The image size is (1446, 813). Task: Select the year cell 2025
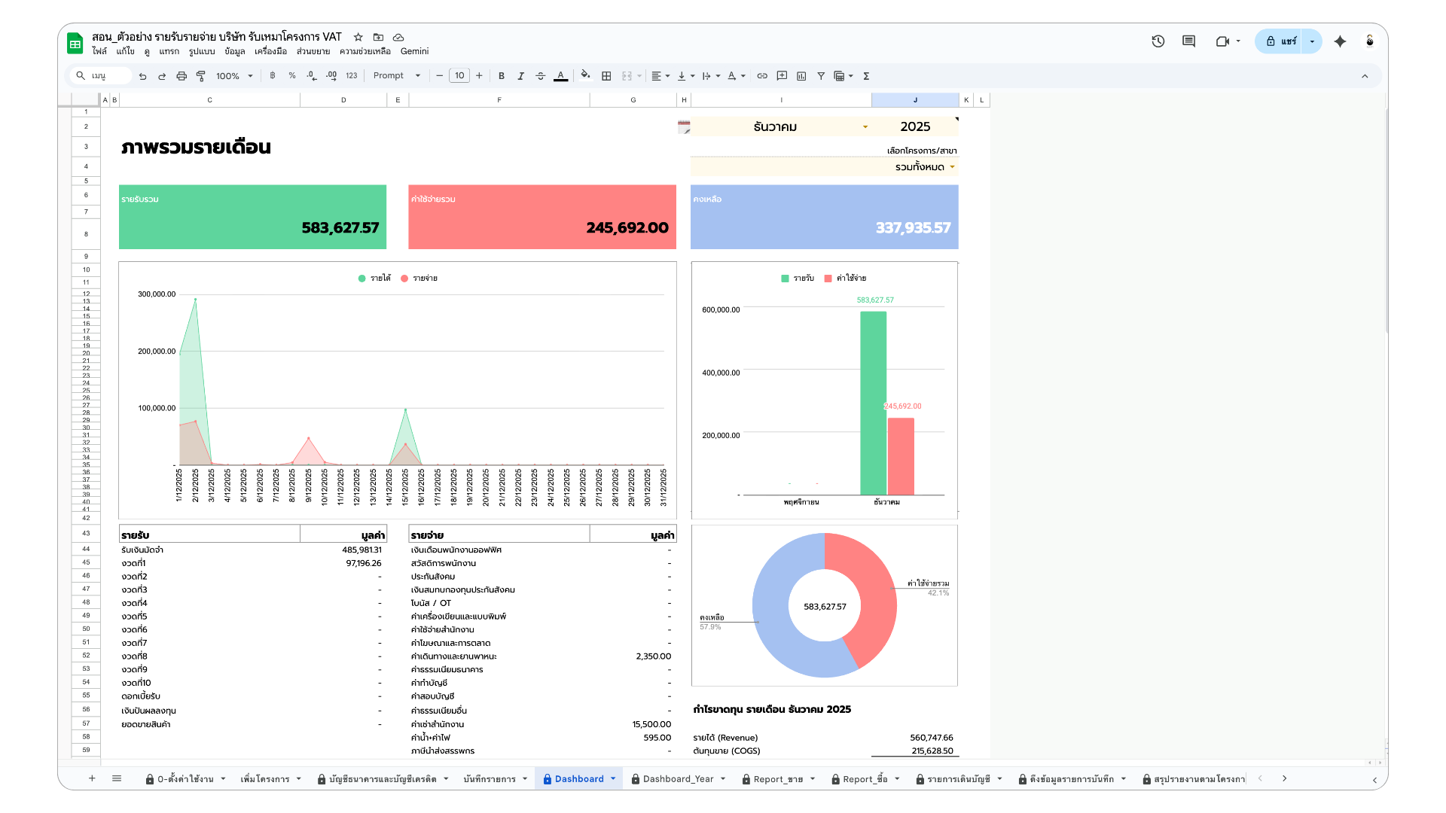click(915, 126)
